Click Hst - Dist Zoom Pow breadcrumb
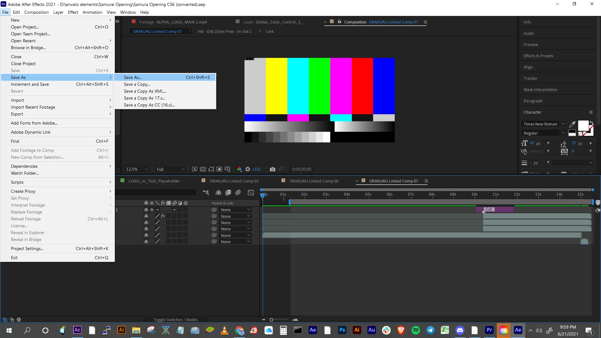 tap(224, 31)
